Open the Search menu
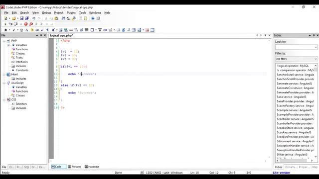The height and width of the screenshot is (179, 319). [24, 12]
